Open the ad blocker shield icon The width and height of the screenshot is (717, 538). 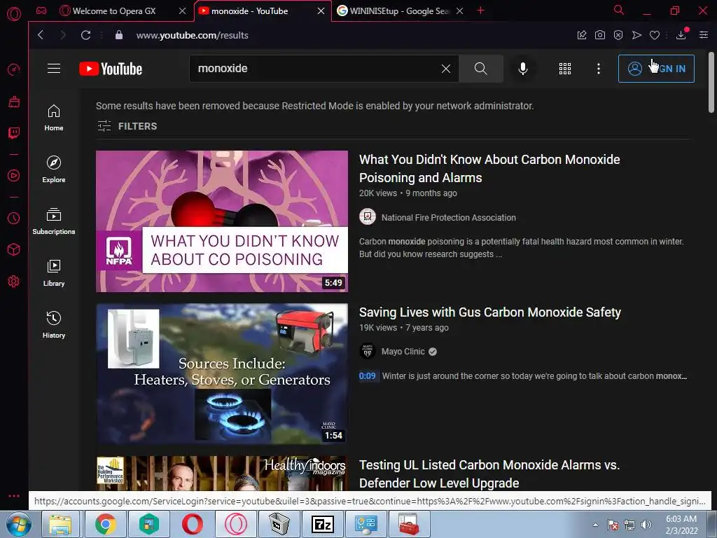point(618,35)
